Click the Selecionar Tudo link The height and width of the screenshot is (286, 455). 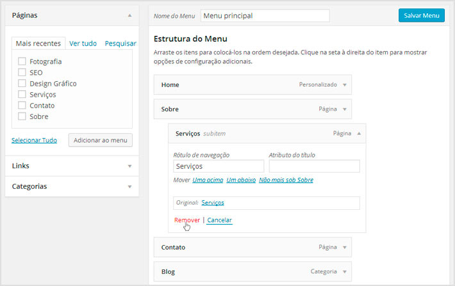point(34,140)
